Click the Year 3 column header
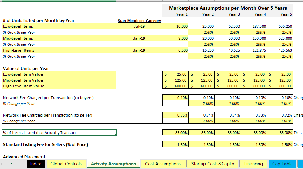 point(234,14)
